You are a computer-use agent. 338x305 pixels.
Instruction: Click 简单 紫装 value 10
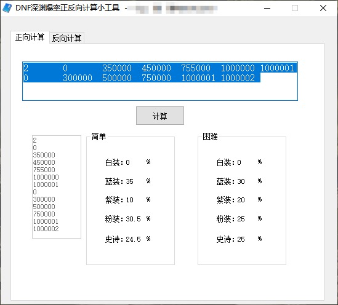pos(129,200)
